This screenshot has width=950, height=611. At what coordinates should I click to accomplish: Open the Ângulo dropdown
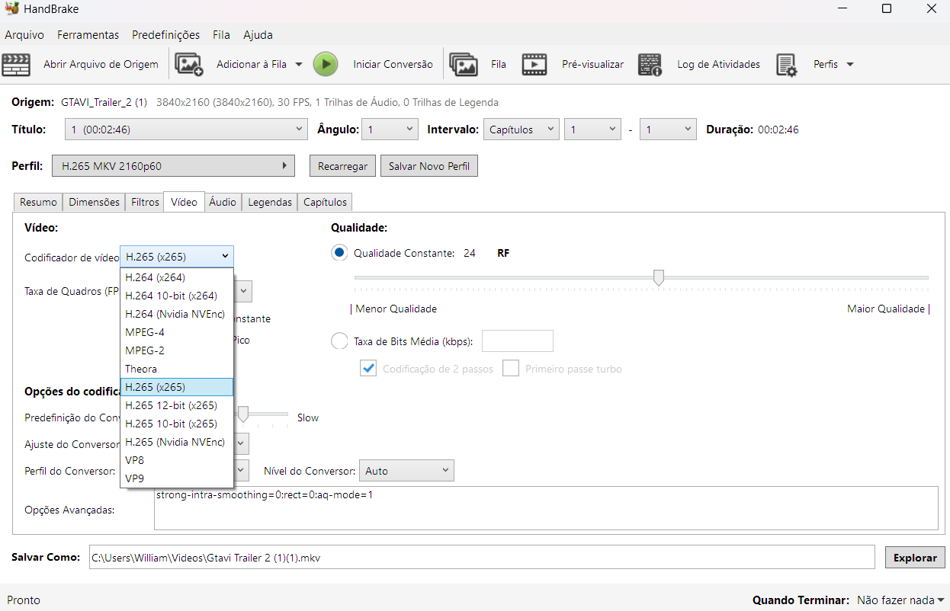click(x=390, y=130)
